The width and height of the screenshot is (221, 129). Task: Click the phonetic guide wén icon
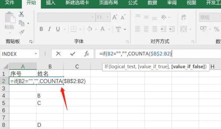point(118,29)
